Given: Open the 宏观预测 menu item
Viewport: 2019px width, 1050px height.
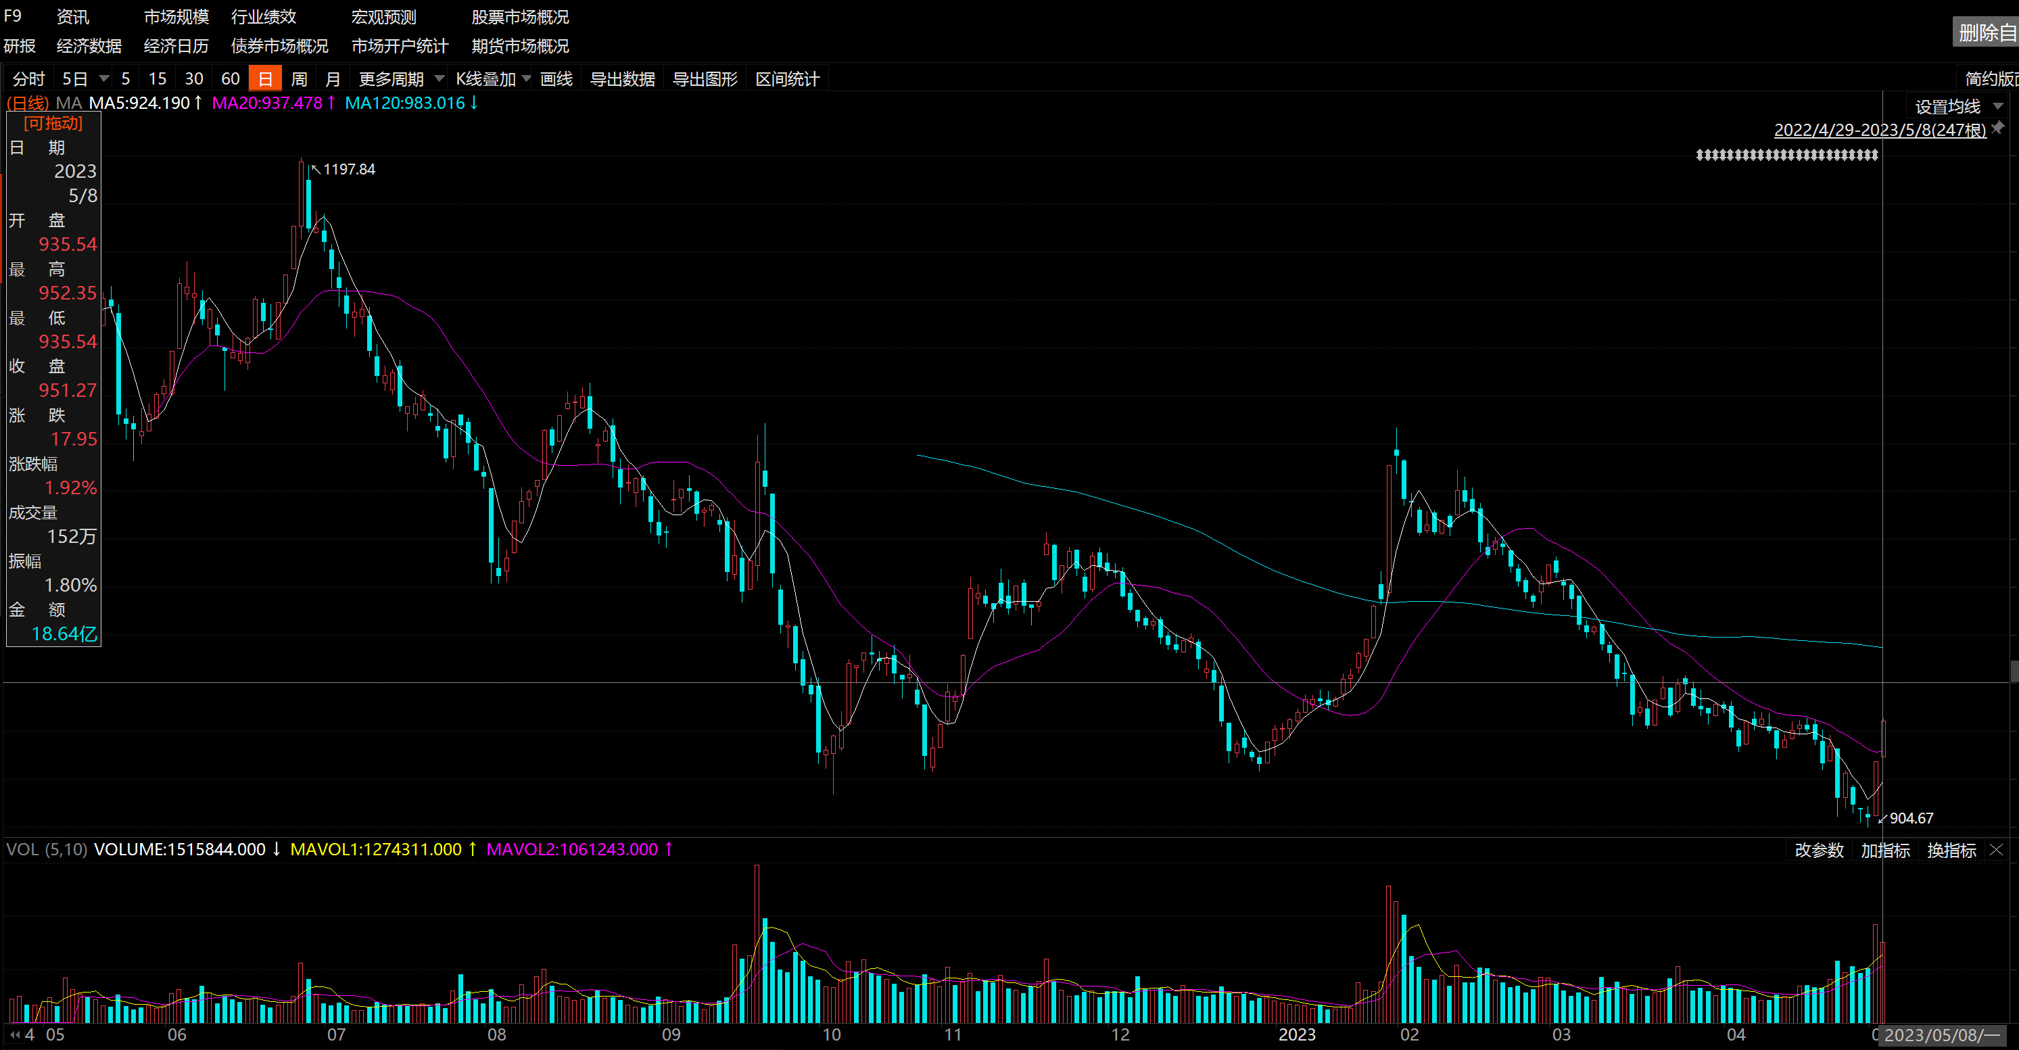Looking at the screenshot, I should tap(383, 16).
